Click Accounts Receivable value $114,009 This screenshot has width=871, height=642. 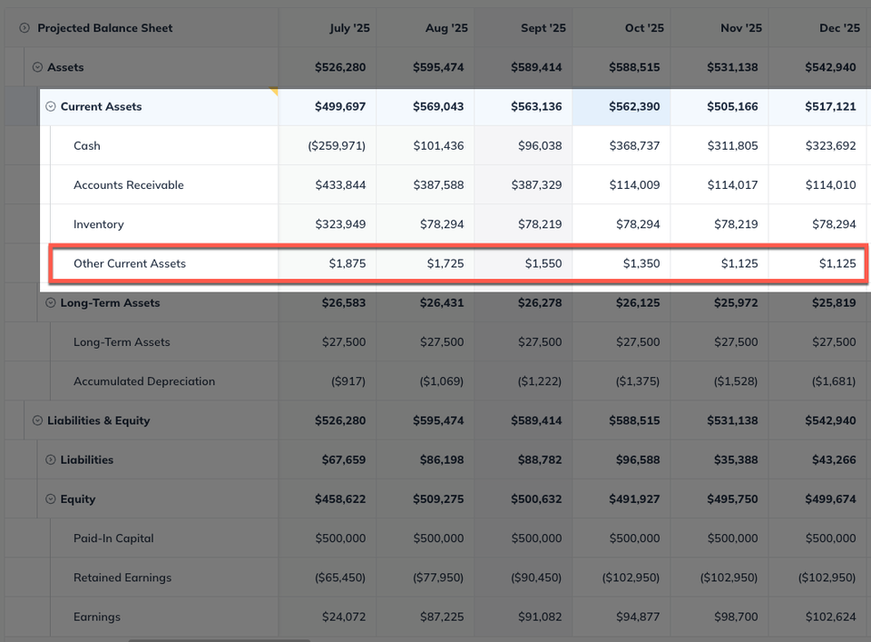pos(634,185)
